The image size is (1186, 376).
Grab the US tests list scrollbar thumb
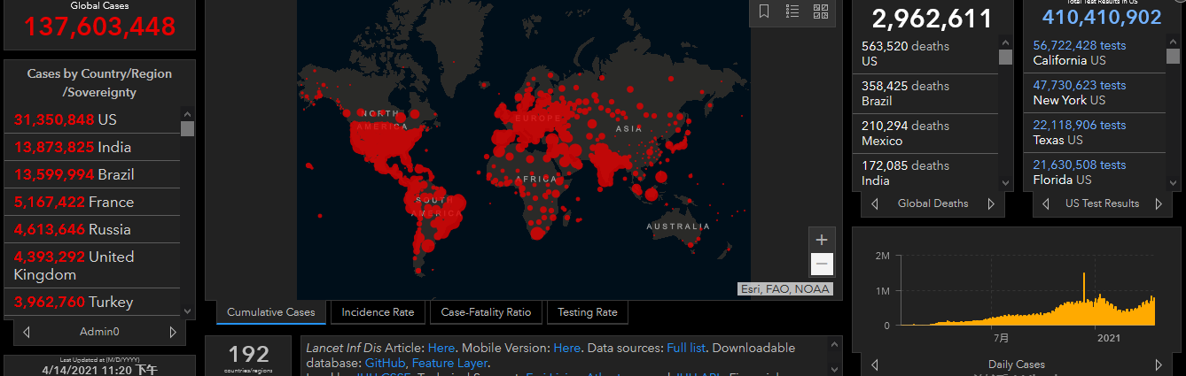tap(1173, 58)
